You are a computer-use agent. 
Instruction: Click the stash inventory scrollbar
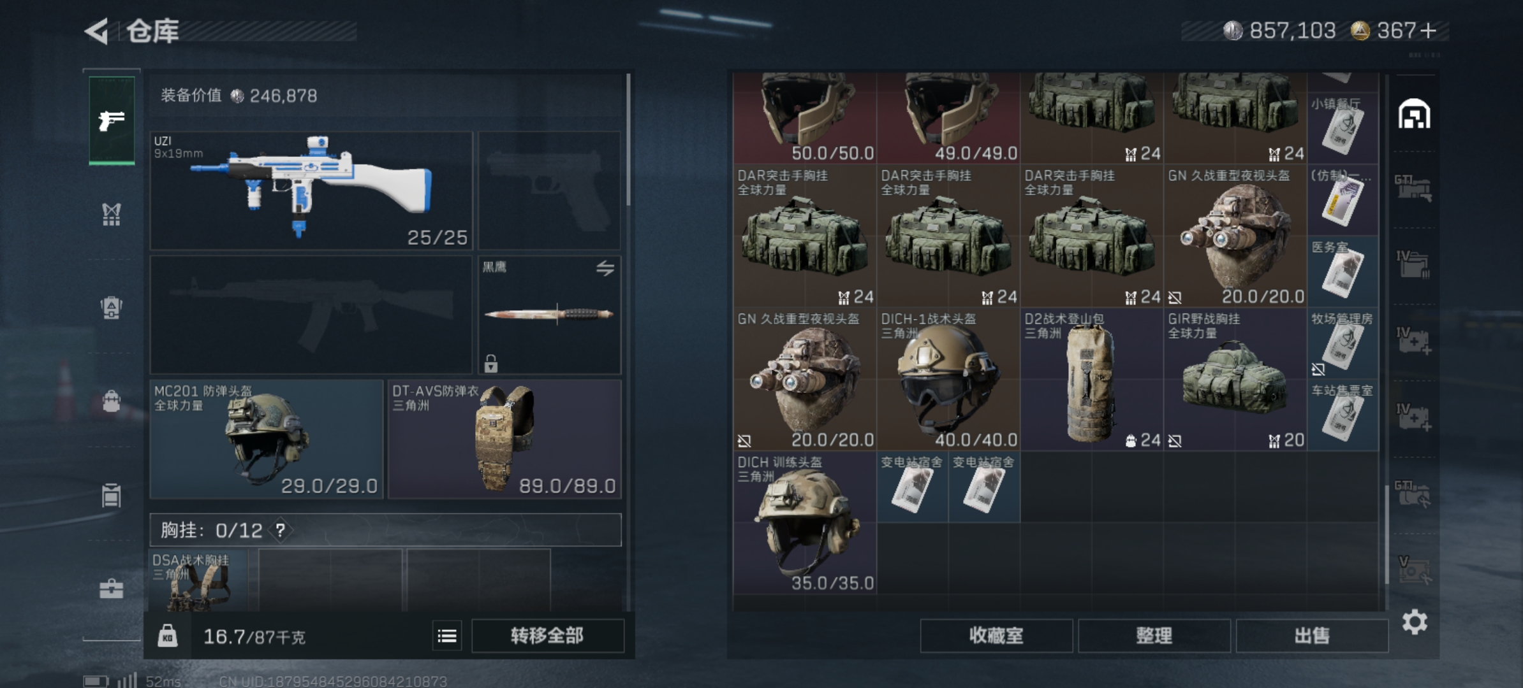1387,535
